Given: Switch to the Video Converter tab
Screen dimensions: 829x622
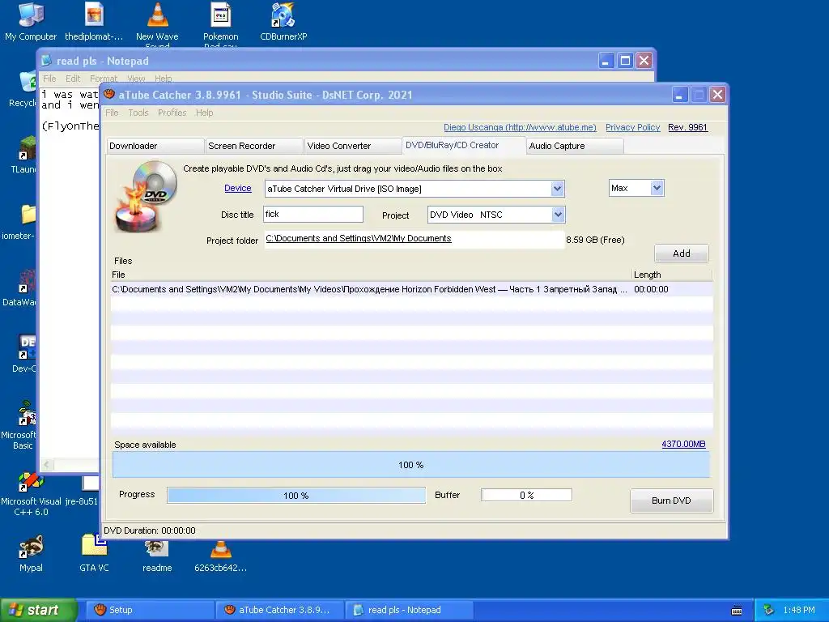Looking at the screenshot, I should pos(353,146).
